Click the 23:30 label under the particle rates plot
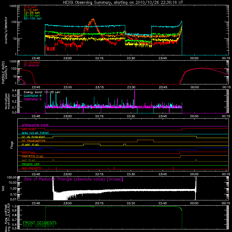Viewport: 232px width, 232px height. (131, 87)
